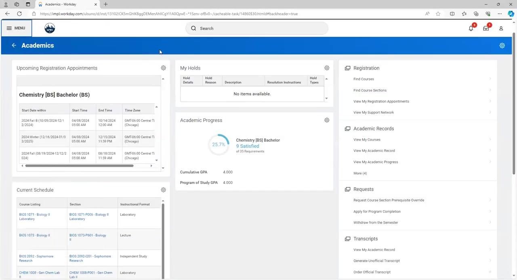
Task: Go back with browser back arrow
Action: pyautogui.click(x=7, y=14)
